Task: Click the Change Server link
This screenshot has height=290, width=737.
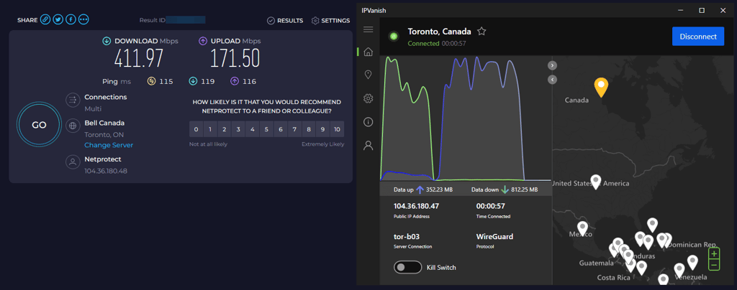Action: (109, 145)
